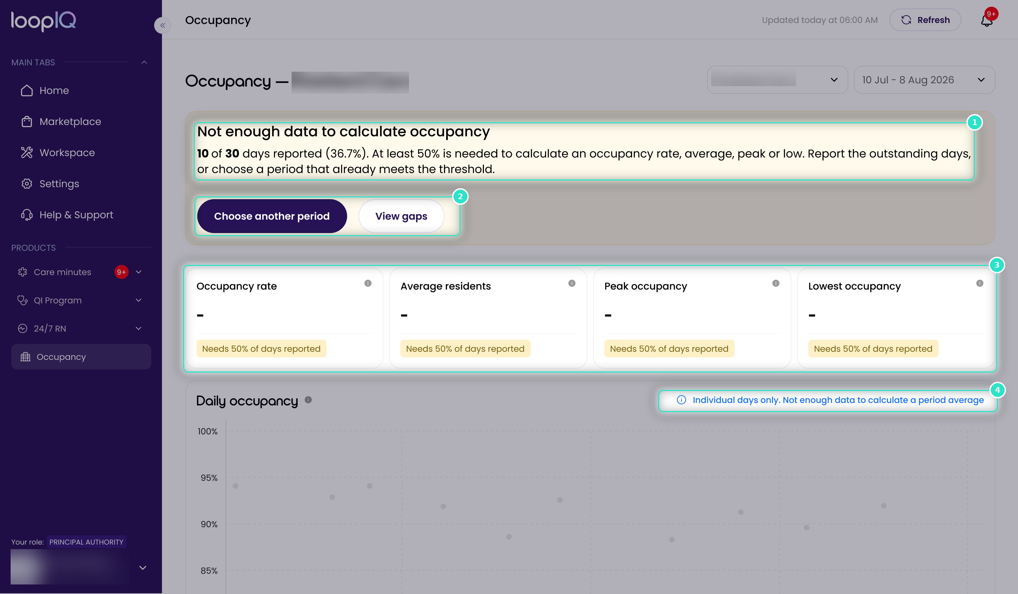Click the Workspace tools icon
Image resolution: width=1018 pixels, height=594 pixels.
tap(27, 153)
